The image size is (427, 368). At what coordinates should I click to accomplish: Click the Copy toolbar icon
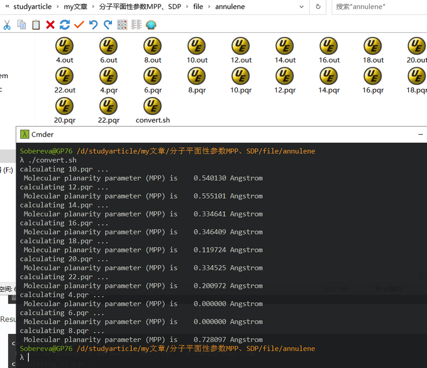click(22, 25)
